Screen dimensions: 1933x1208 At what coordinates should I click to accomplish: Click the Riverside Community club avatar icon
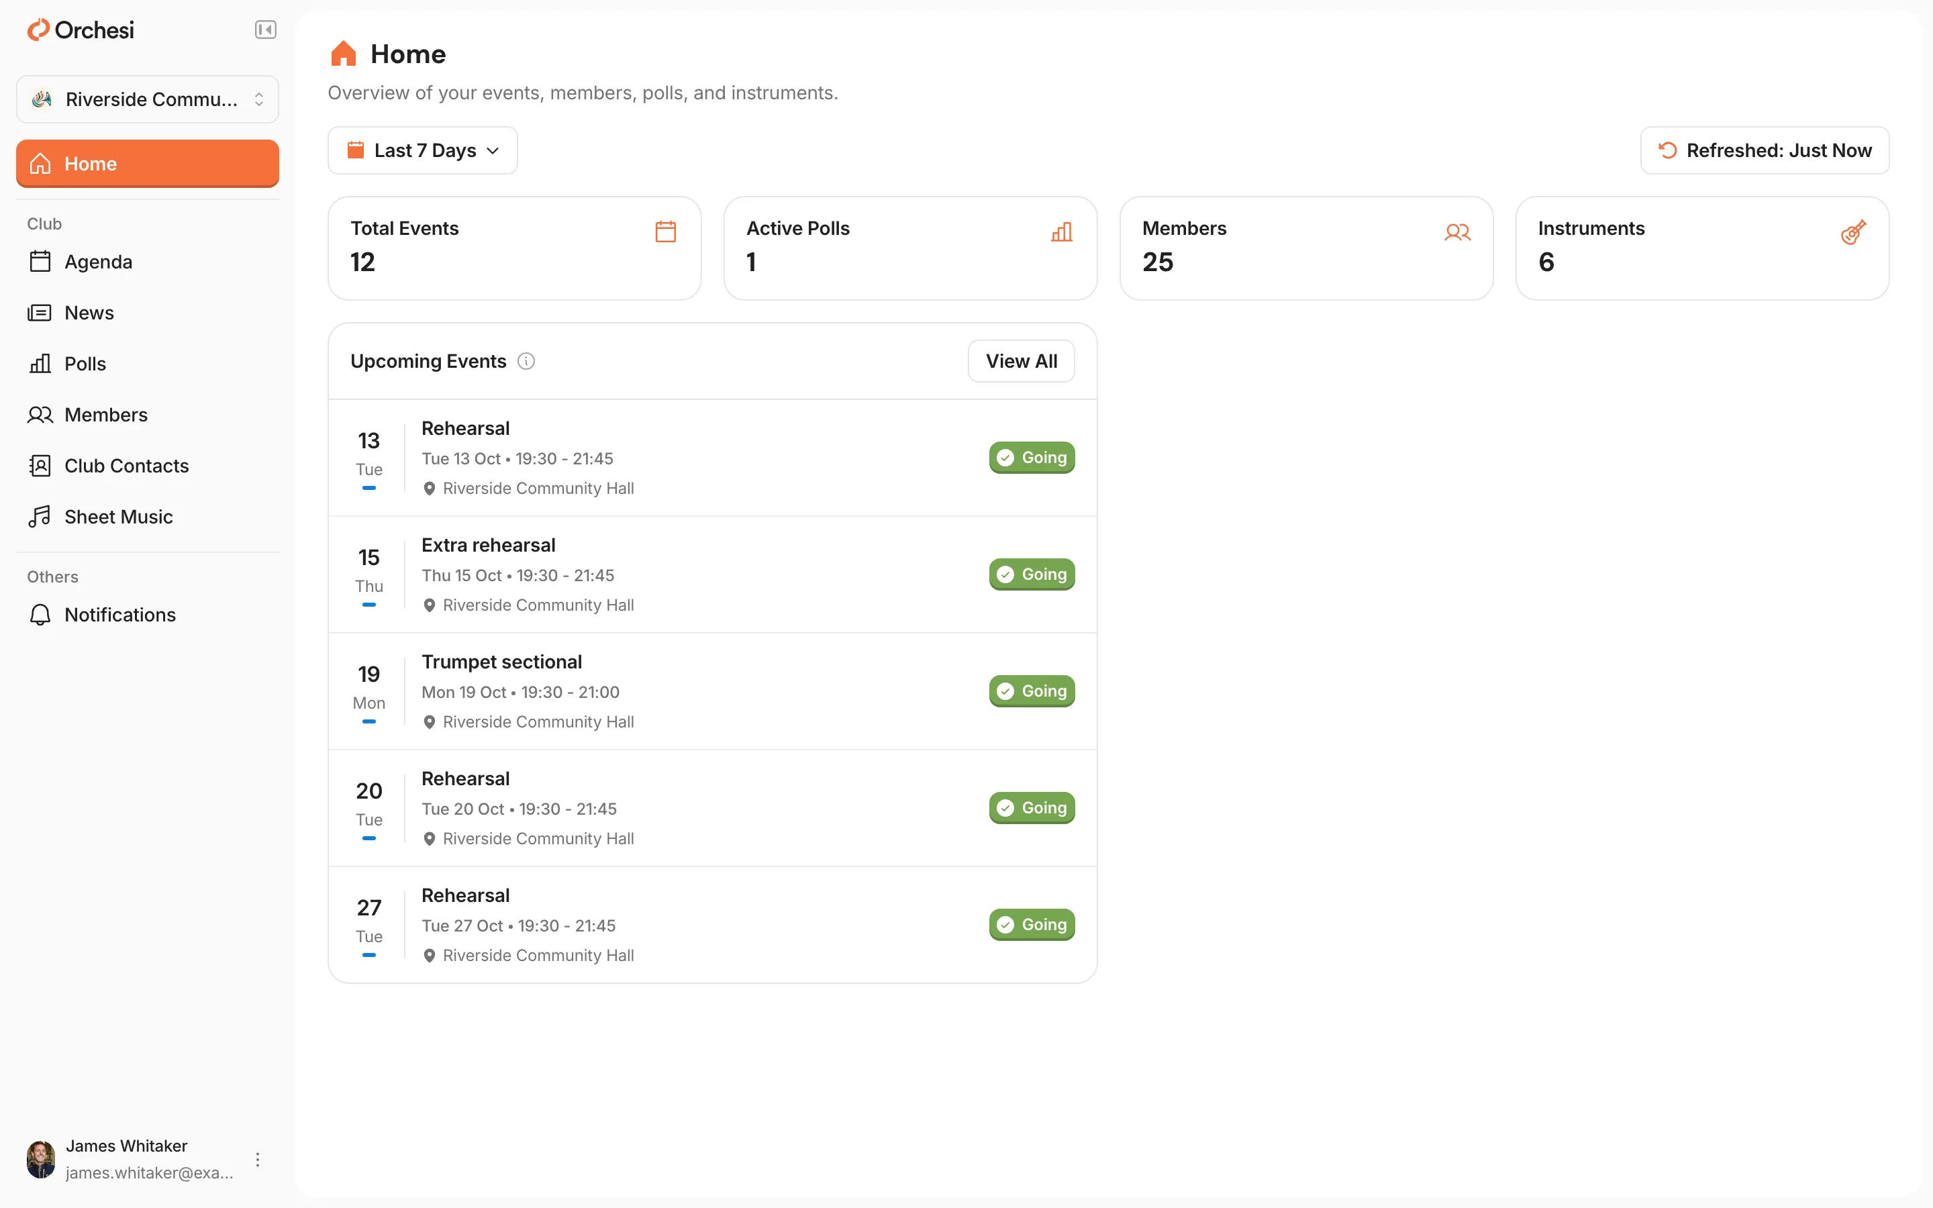(42, 99)
